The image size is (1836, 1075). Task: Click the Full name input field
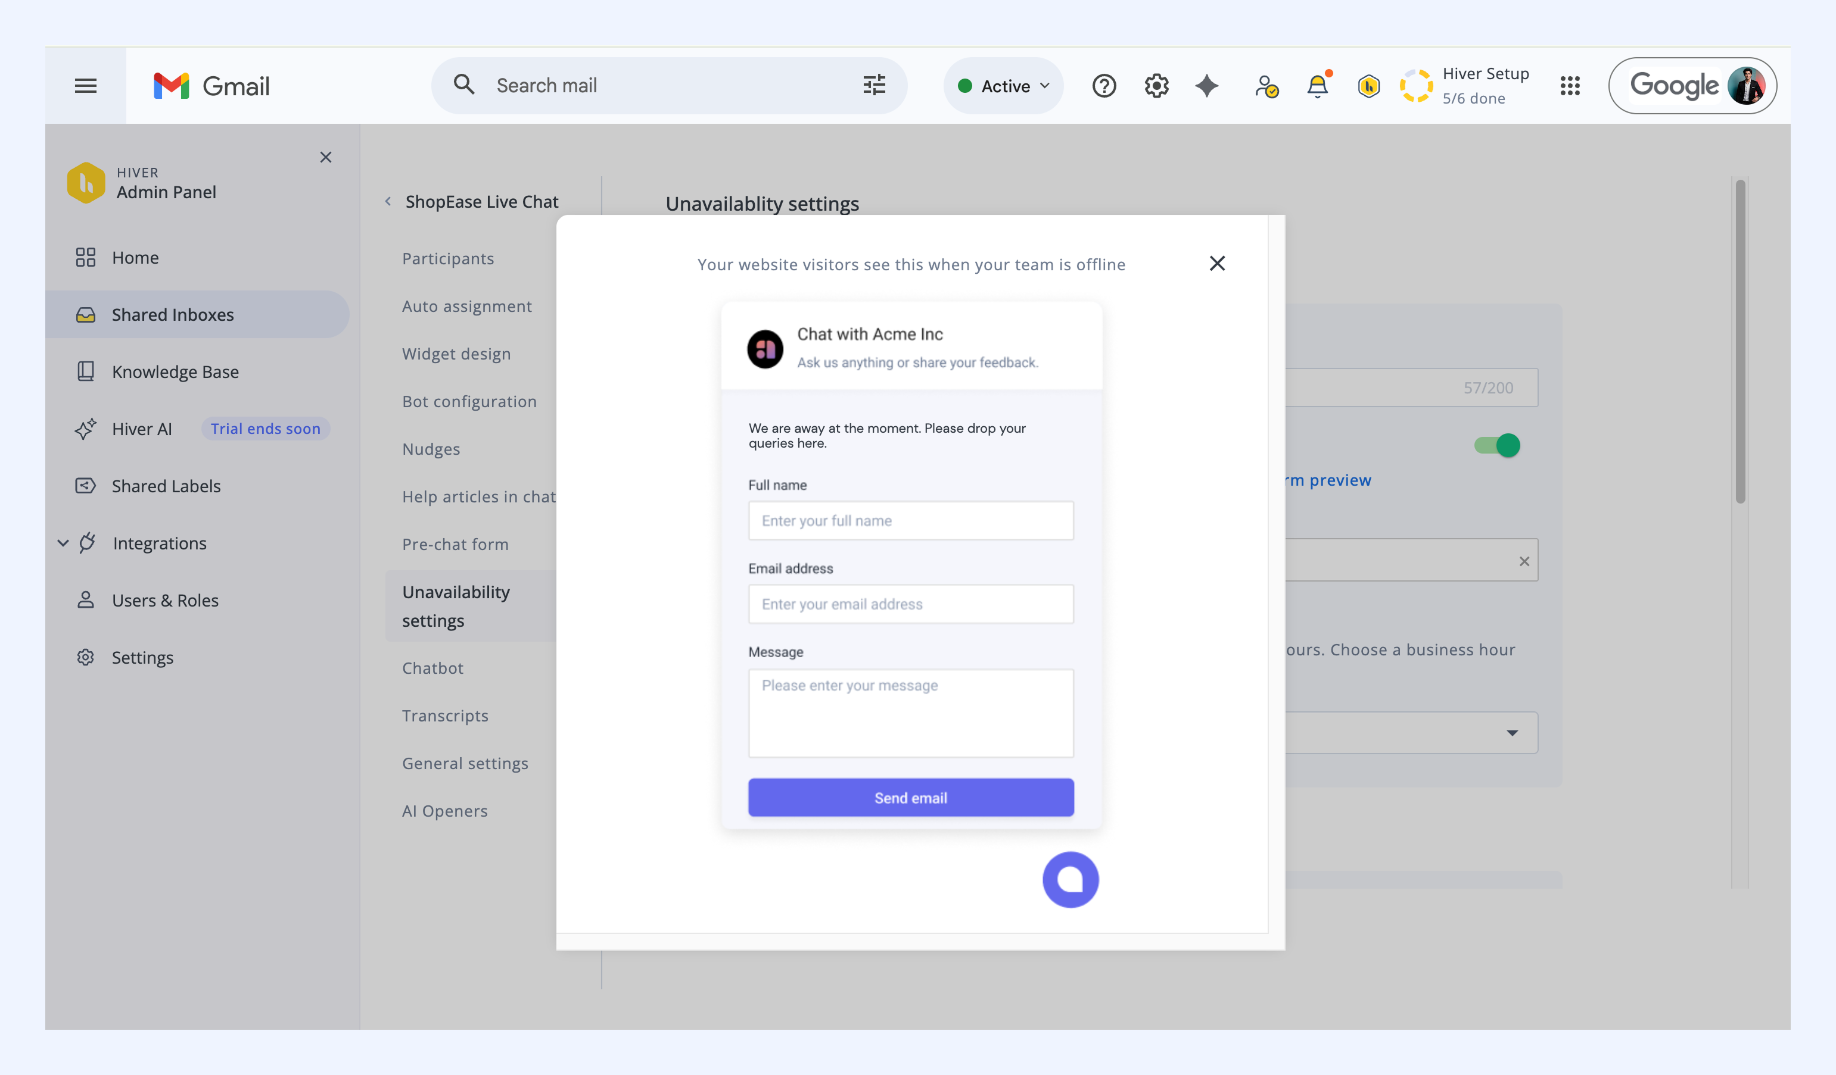point(911,520)
